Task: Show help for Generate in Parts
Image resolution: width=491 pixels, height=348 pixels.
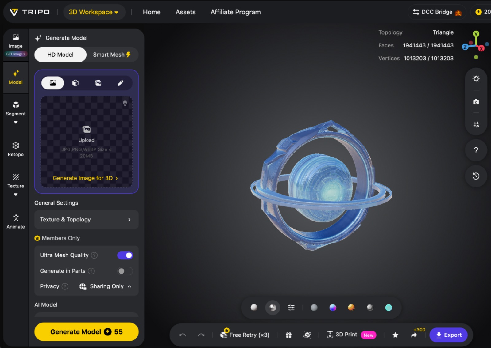Action: pos(91,271)
